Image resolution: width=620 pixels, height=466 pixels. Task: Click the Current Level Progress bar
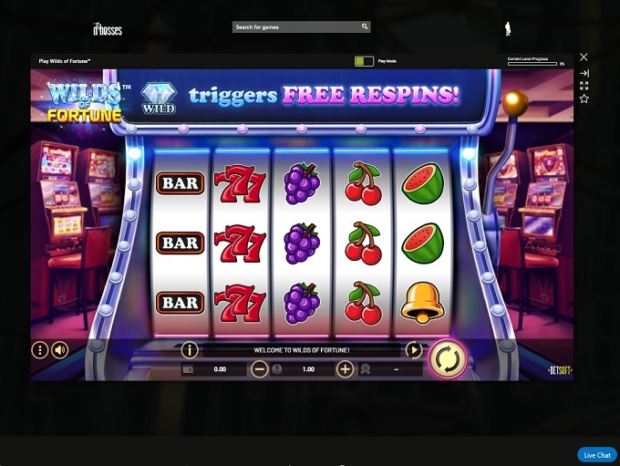click(x=532, y=64)
